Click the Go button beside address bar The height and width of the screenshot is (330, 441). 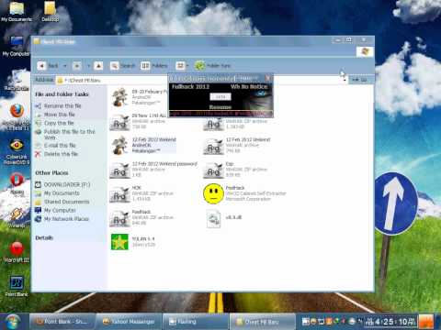pyautogui.click(x=359, y=80)
